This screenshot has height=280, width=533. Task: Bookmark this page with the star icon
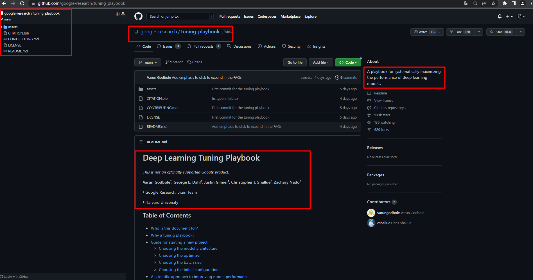pos(493,3)
